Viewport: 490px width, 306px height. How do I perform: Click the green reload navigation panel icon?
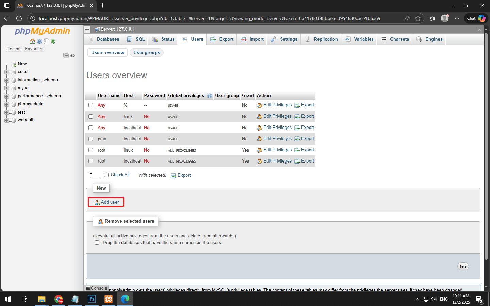53,41
